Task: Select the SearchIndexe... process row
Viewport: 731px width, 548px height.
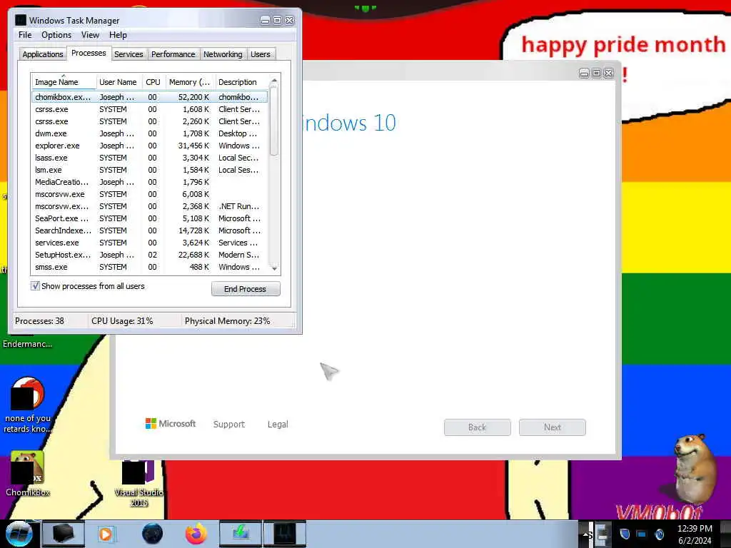Action: click(x=150, y=230)
